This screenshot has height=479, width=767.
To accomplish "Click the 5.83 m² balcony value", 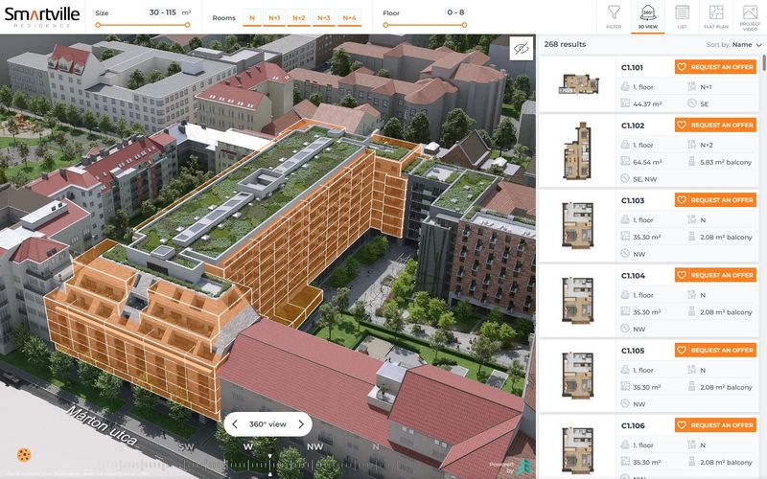I will pos(726,162).
